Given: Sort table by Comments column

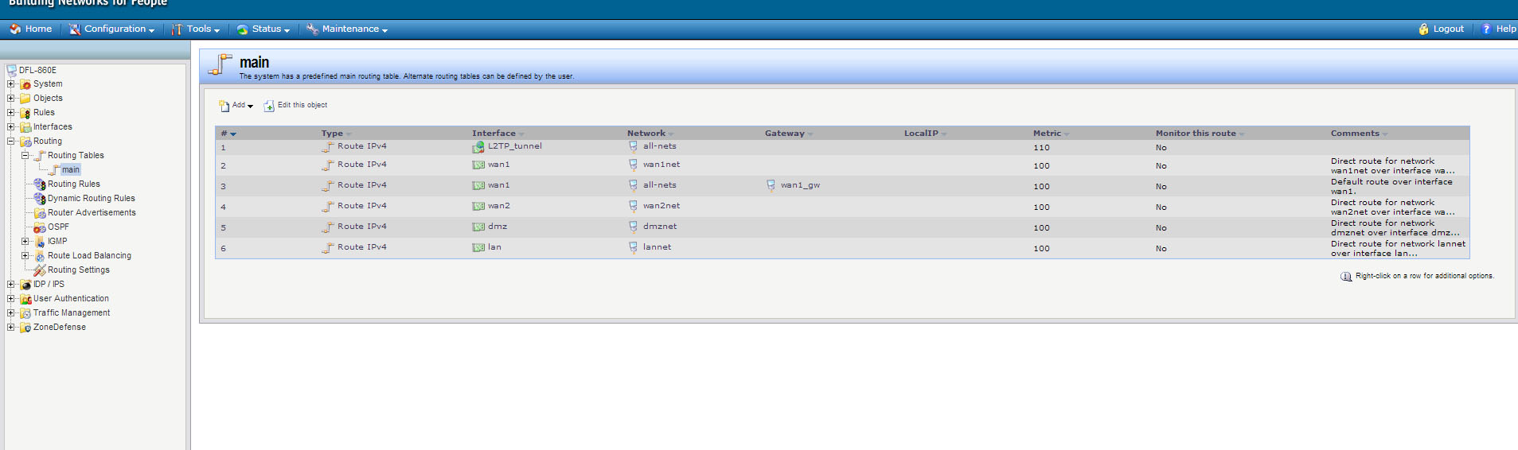Looking at the screenshot, I should point(1359,134).
